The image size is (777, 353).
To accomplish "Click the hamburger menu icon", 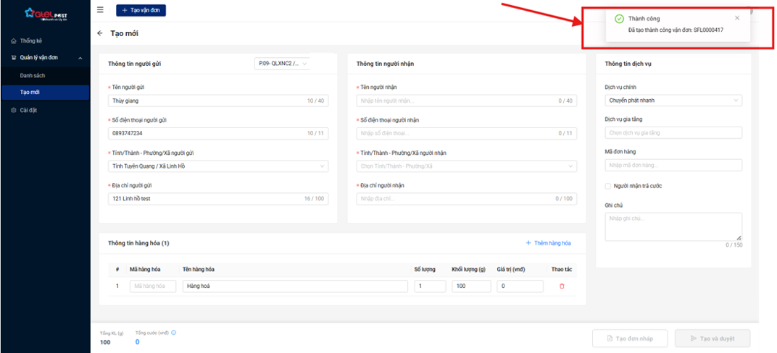I will (x=100, y=10).
